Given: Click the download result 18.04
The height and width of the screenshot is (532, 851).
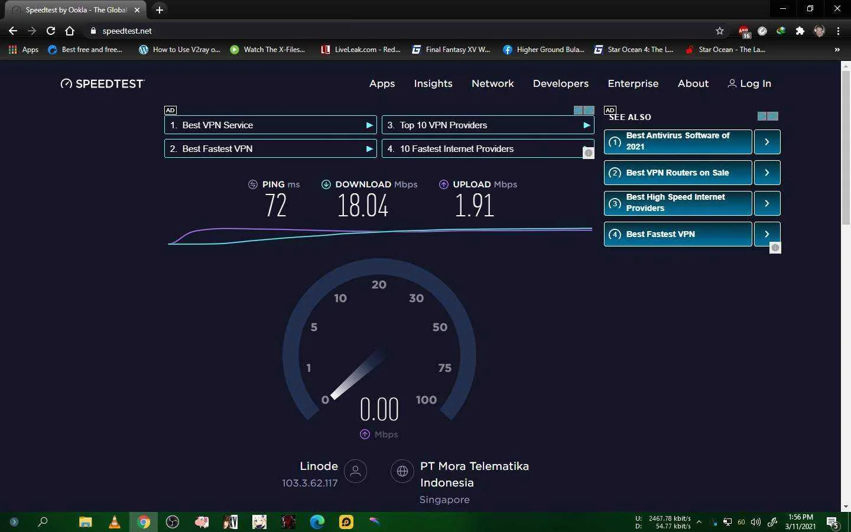Looking at the screenshot, I should pos(363,206).
